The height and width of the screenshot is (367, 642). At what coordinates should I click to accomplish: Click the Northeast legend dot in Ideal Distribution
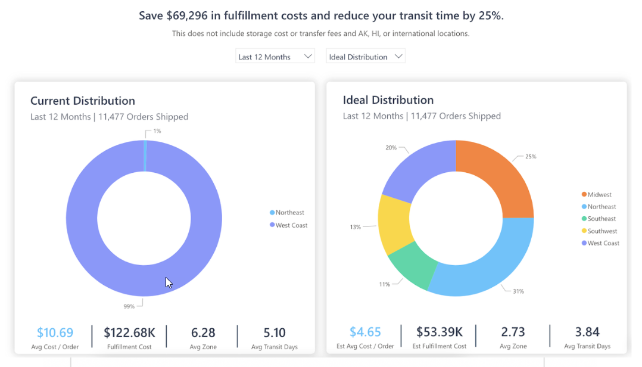click(584, 207)
